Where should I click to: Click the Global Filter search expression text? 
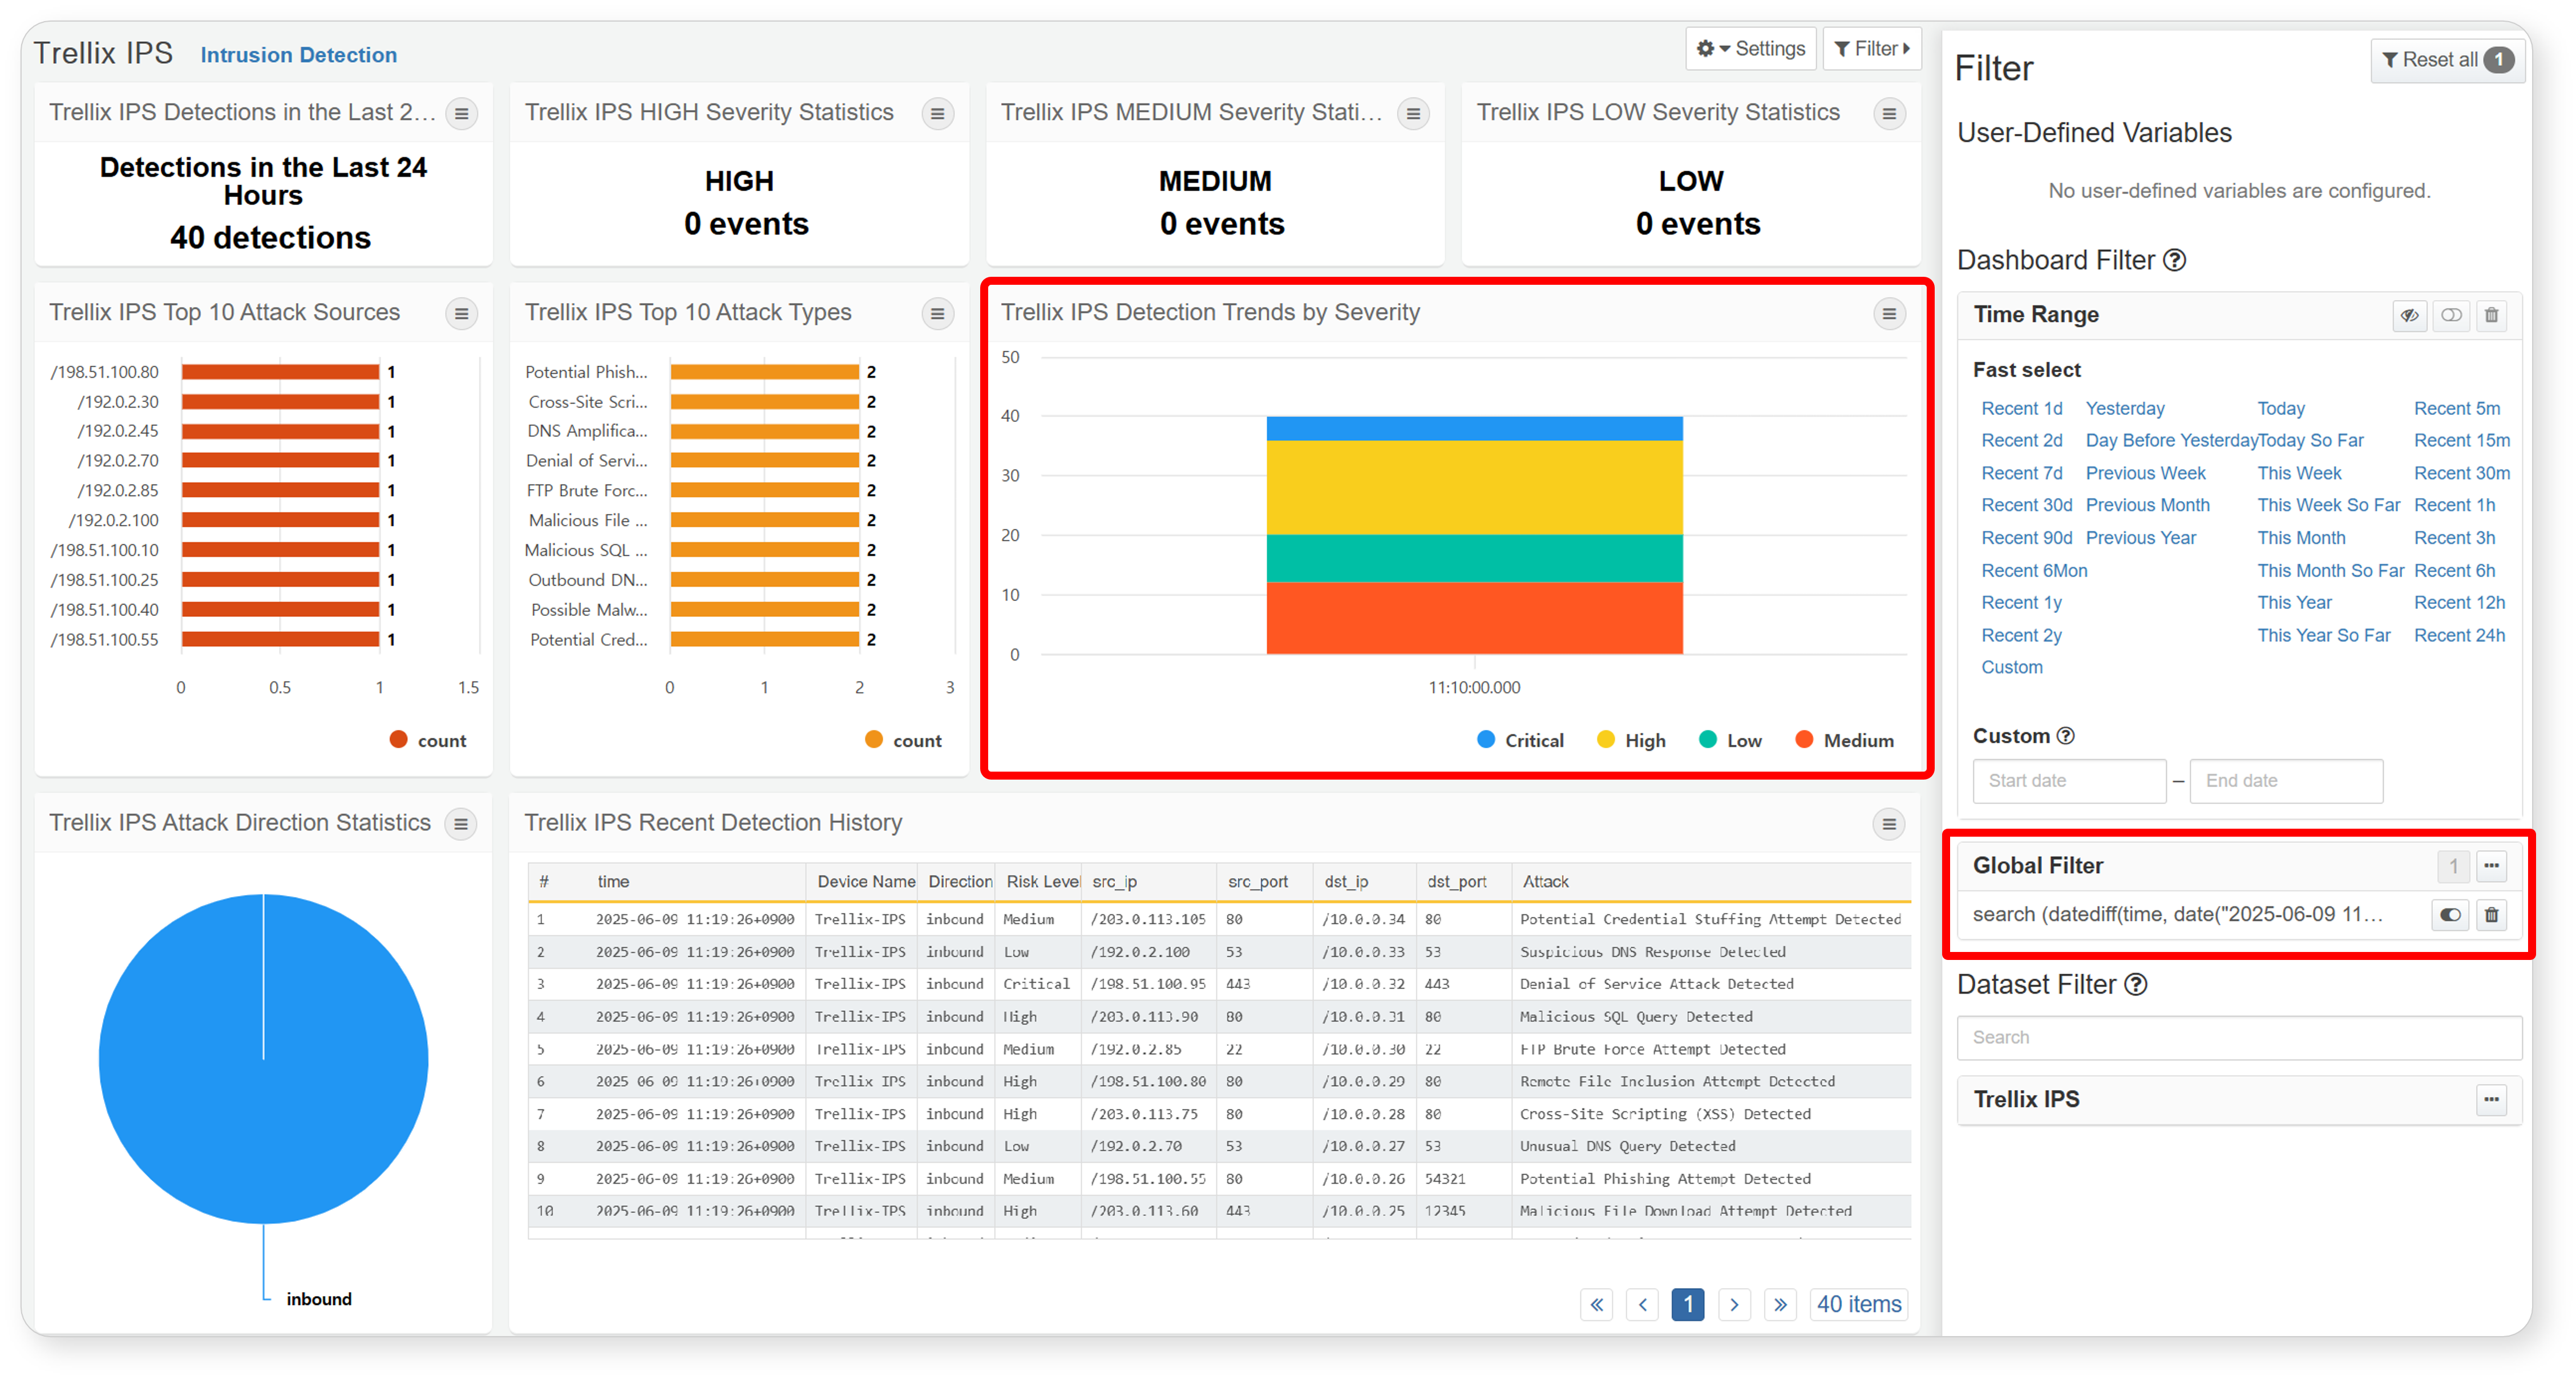[x=2178, y=915]
